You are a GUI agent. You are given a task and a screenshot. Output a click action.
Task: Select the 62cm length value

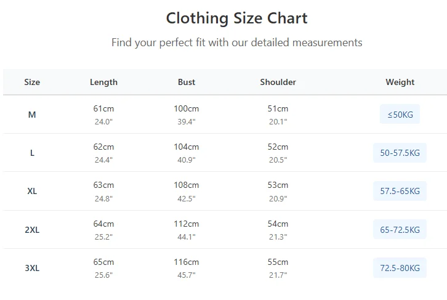tap(103, 147)
